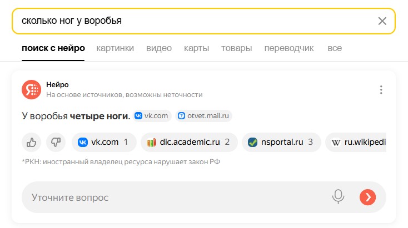Activate voice input microphone icon
408x228 pixels.
[337, 197]
